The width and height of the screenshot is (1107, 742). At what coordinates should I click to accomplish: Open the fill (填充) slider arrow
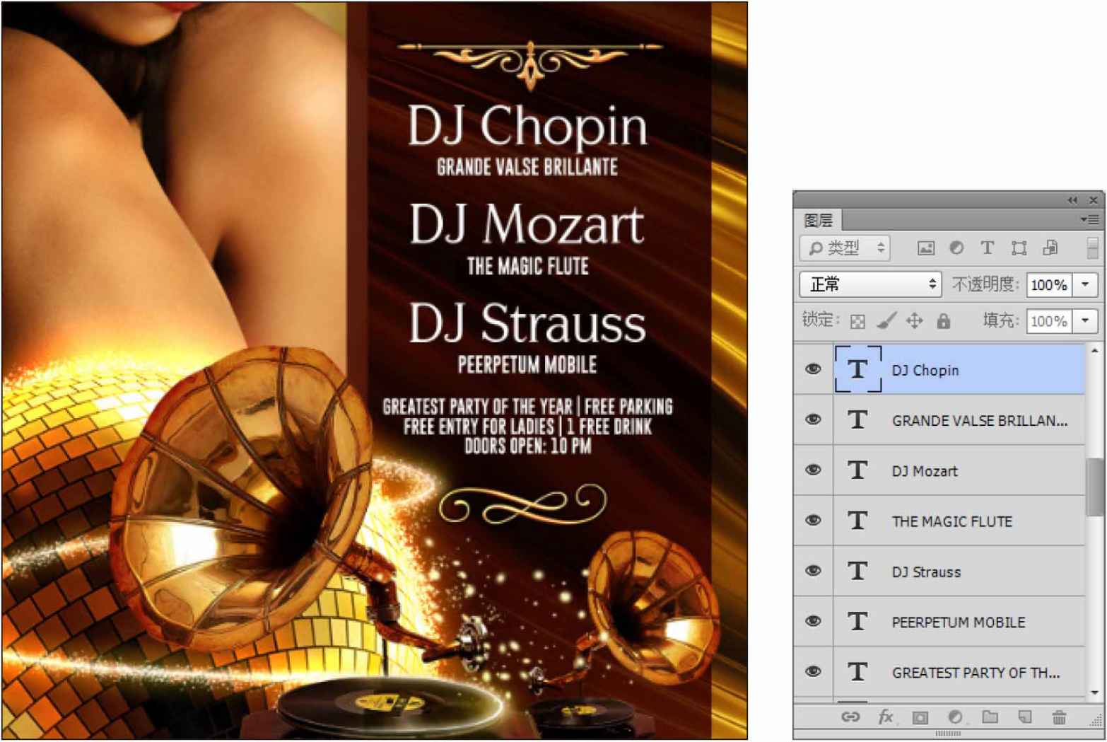[1085, 321]
